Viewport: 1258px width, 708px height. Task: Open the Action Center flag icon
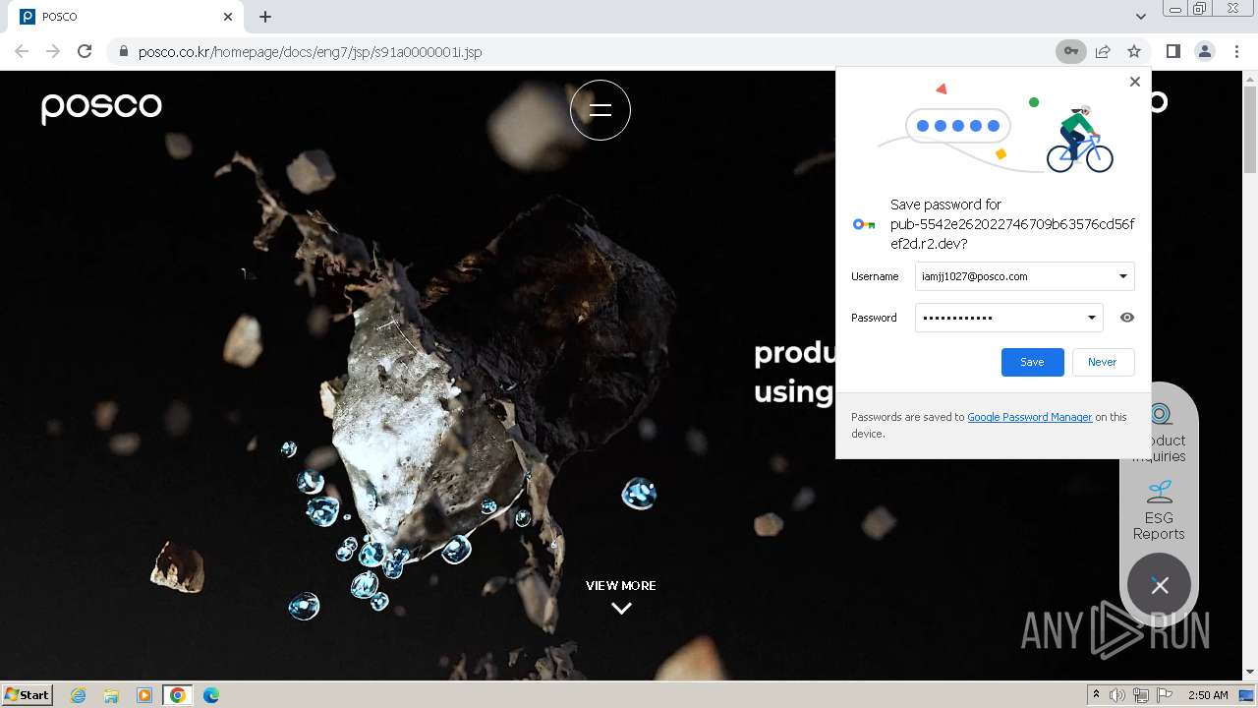(1165, 695)
